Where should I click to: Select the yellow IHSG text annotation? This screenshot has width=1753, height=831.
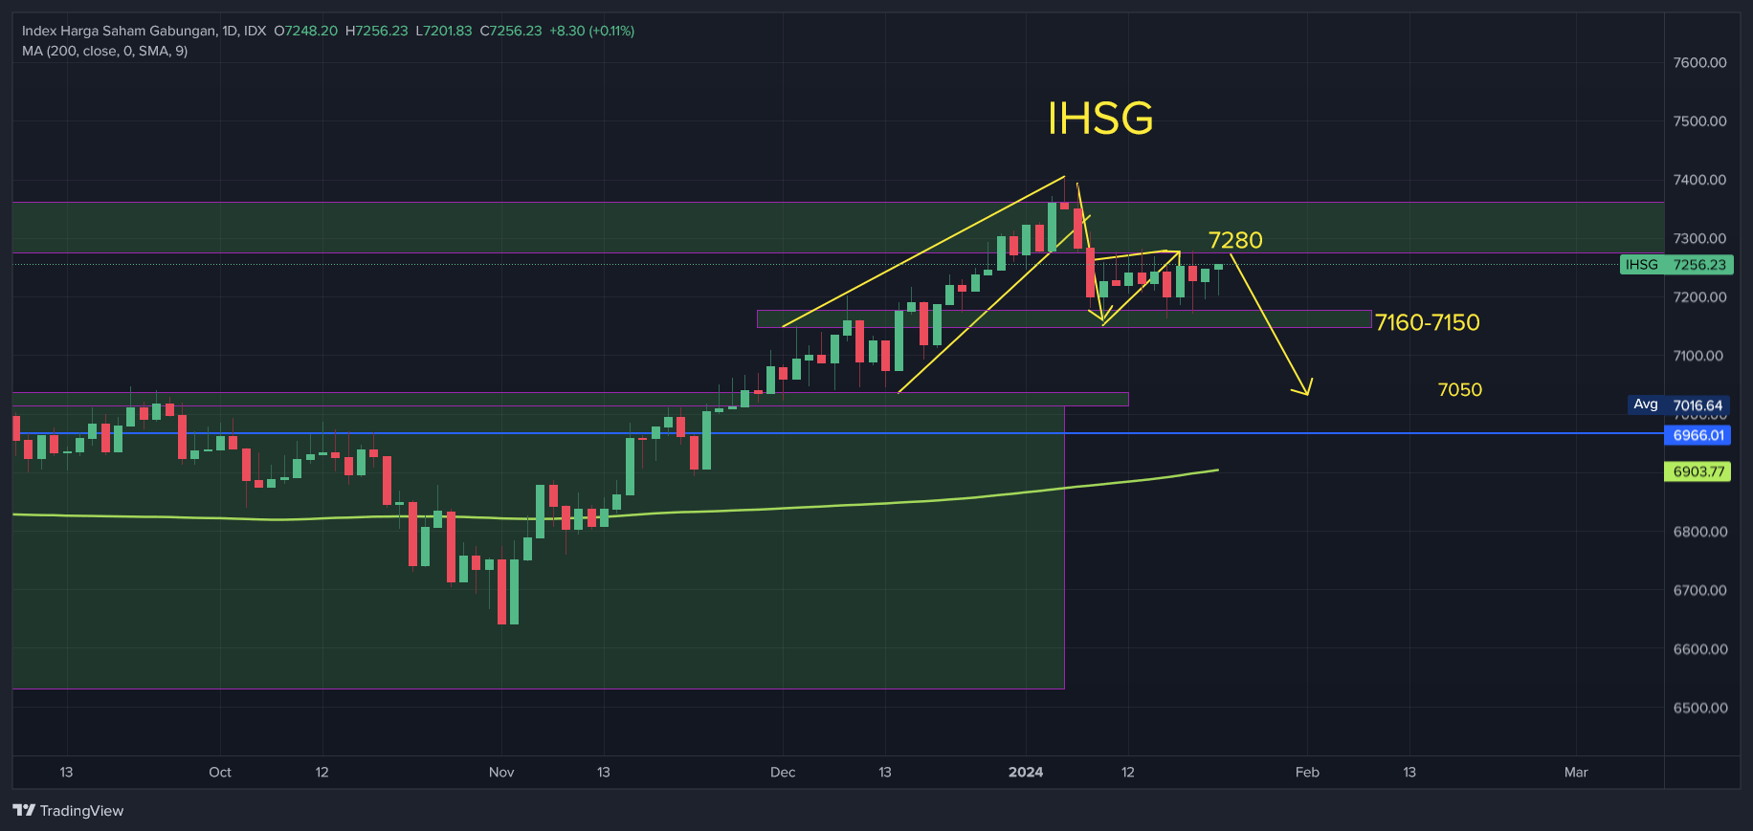pyautogui.click(x=1100, y=119)
